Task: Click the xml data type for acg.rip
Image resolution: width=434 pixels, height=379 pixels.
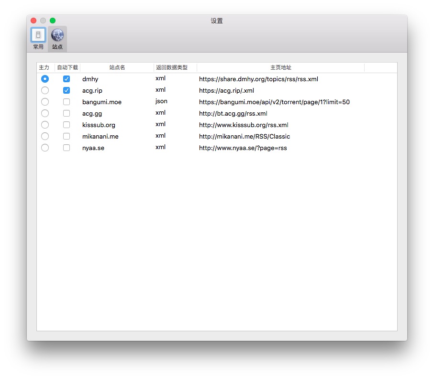Action: click(160, 89)
